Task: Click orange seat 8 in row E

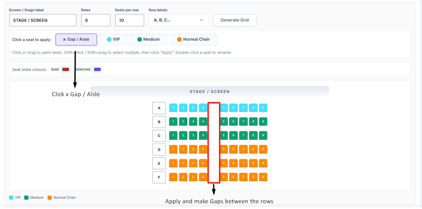Action: click(253, 163)
